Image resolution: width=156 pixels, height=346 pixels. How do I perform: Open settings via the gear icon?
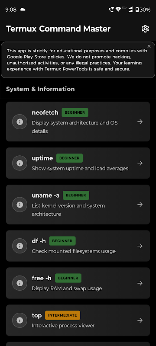click(x=145, y=29)
